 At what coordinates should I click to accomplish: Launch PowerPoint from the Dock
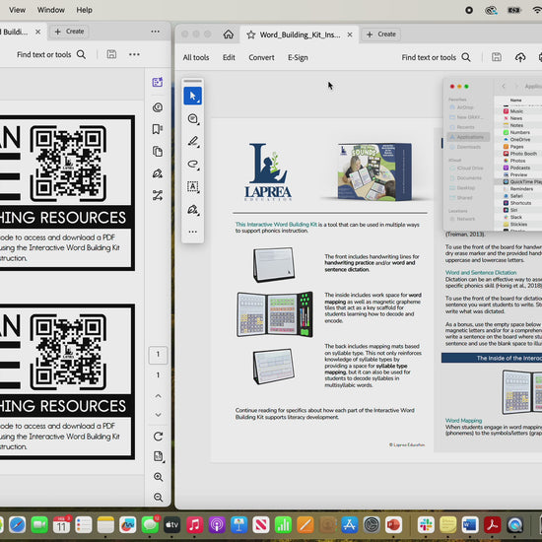pyautogui.click(x=393, y=525)
